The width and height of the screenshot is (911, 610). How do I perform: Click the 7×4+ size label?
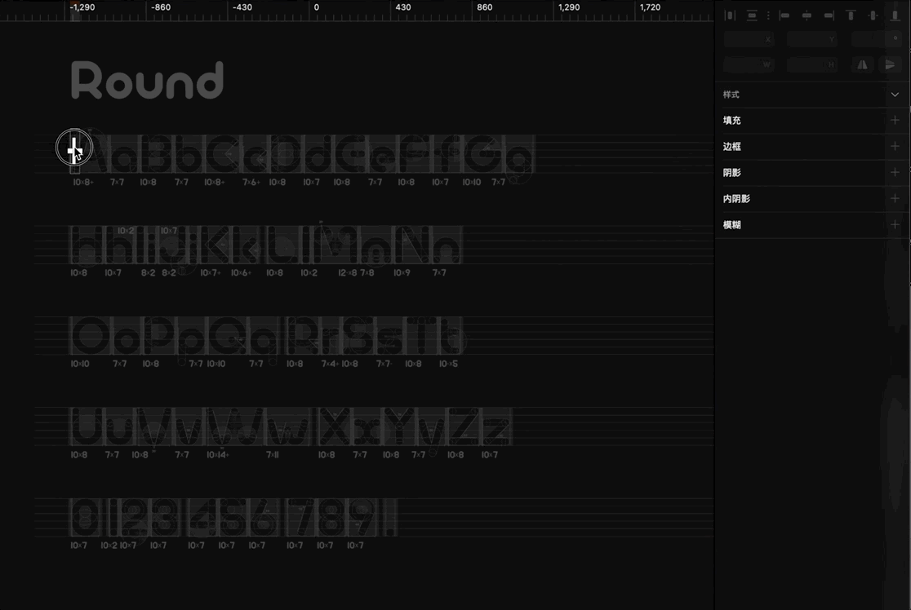330,364
